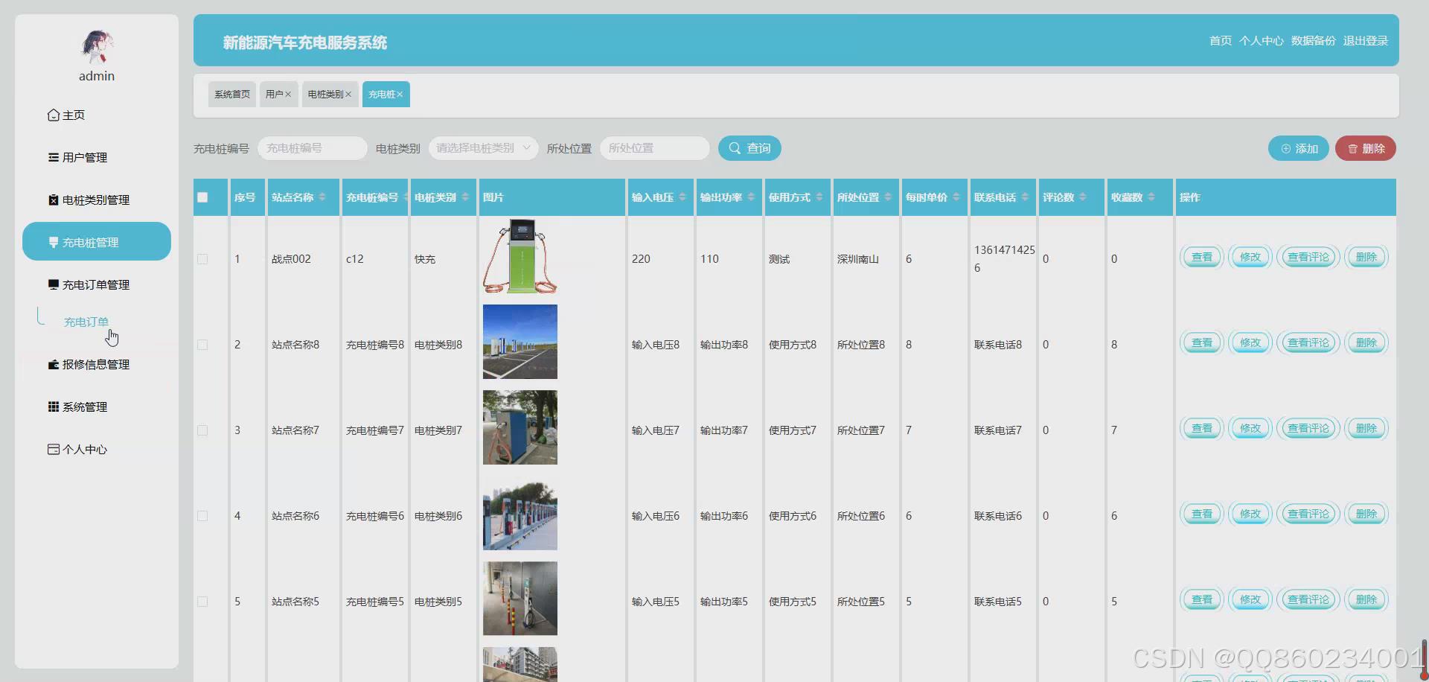Open charger photo of 站点名称5
The image size is (1429, 682).
[520, 599]
